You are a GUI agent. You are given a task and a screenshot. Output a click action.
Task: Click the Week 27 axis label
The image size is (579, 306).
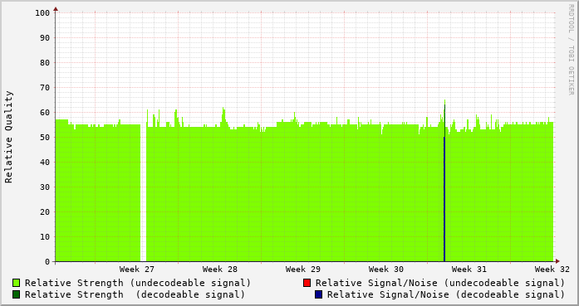pos(136,270)
